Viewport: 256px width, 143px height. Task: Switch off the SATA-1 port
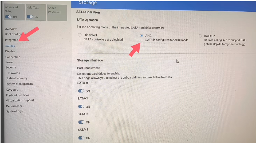[x=81, y=106]
